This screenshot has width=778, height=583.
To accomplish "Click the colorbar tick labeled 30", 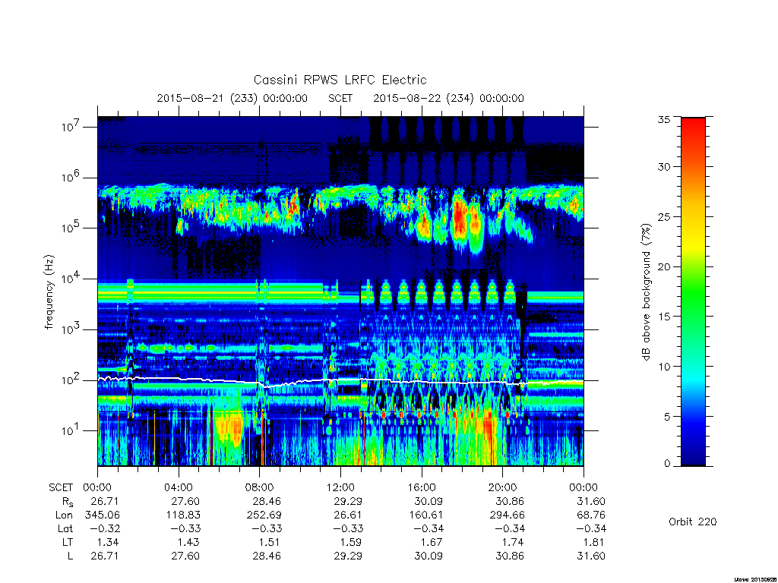I will point(664,166).
